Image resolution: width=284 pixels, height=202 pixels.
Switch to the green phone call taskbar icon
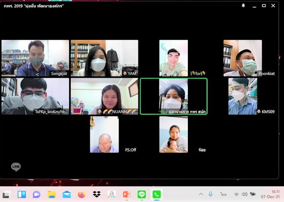pos(157,195)
